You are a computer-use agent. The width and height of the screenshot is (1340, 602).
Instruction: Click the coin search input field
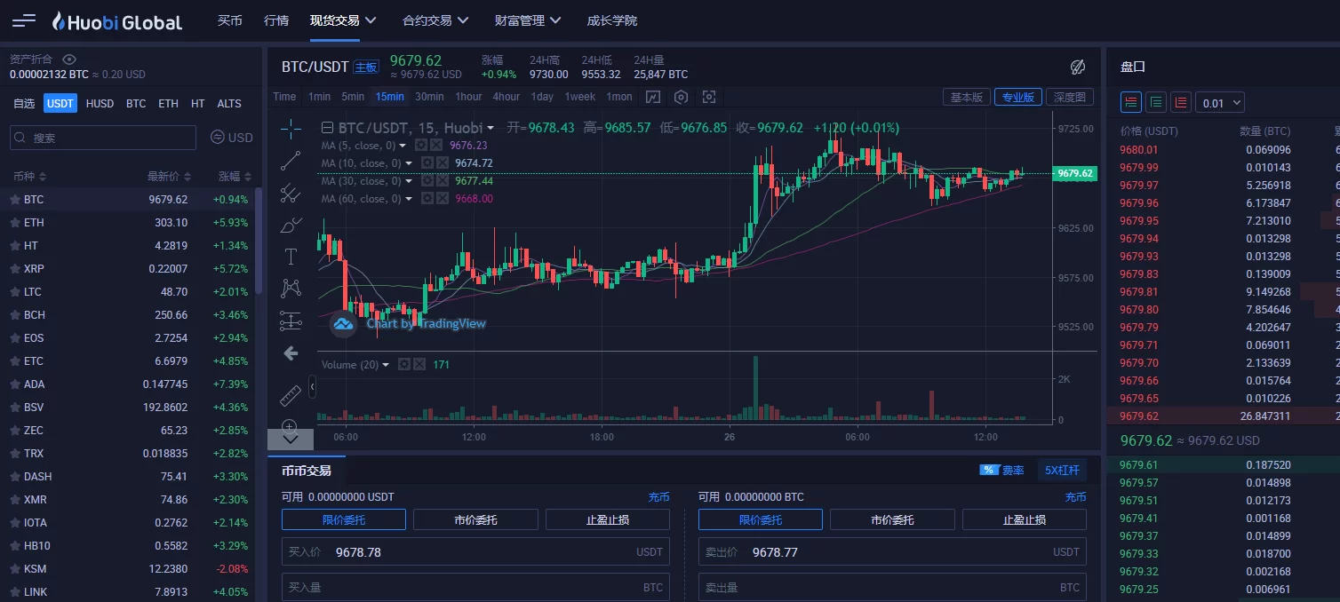click(x=103, y=138)
